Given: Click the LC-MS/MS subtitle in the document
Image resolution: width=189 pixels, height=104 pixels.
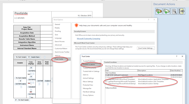Looking at the screenshot, I should click(19, 18).
